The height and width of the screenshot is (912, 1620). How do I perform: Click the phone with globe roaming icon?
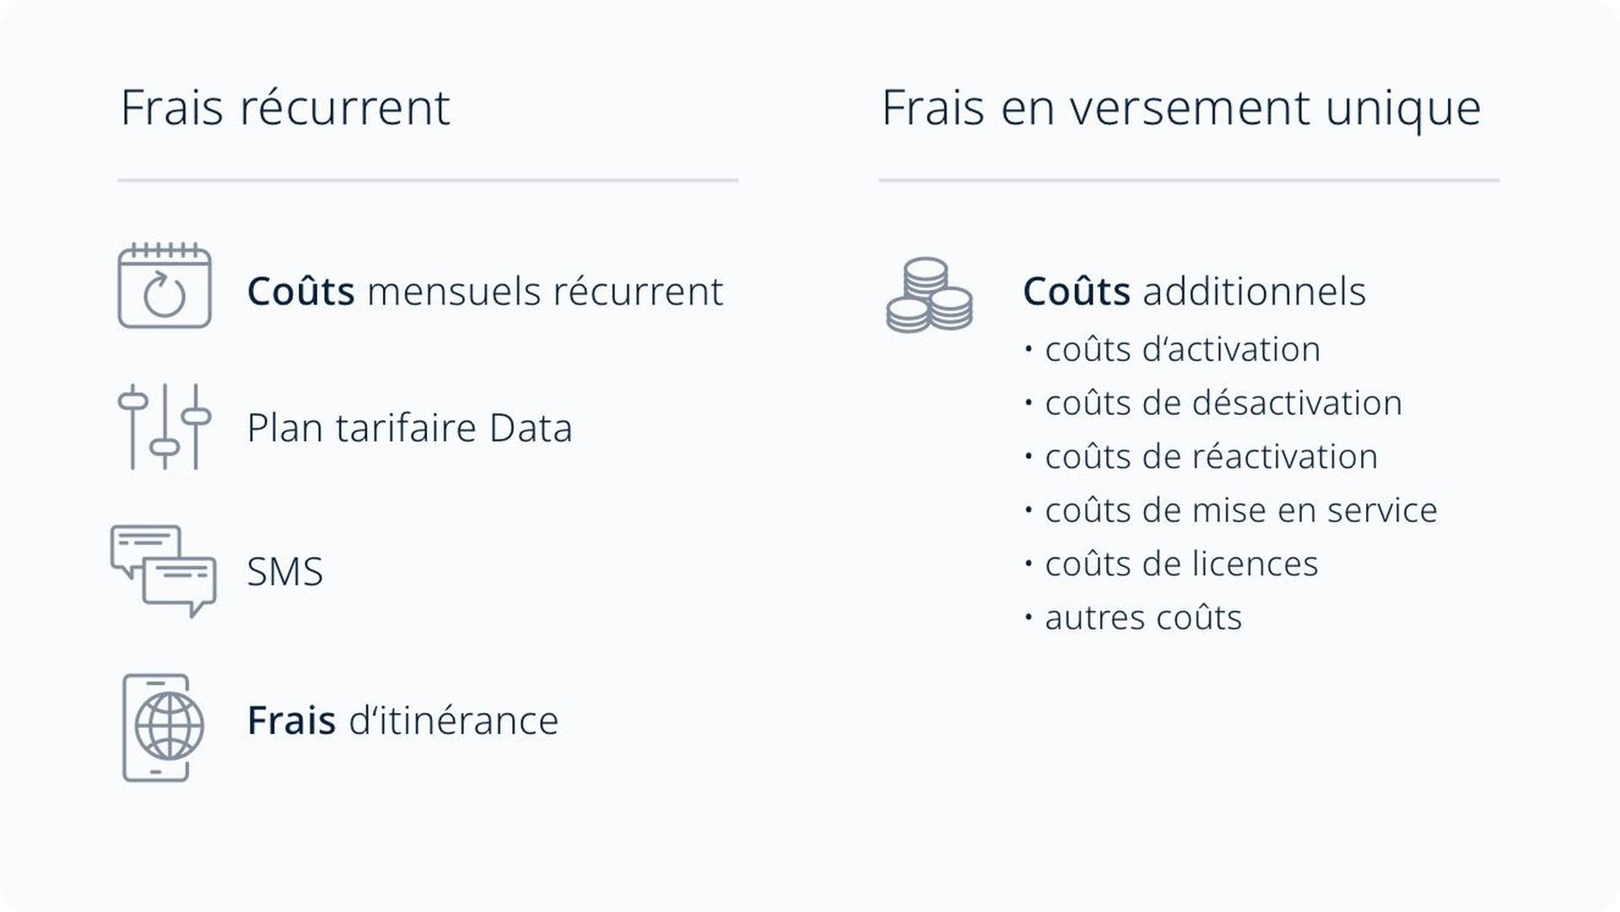click(164, 727)
